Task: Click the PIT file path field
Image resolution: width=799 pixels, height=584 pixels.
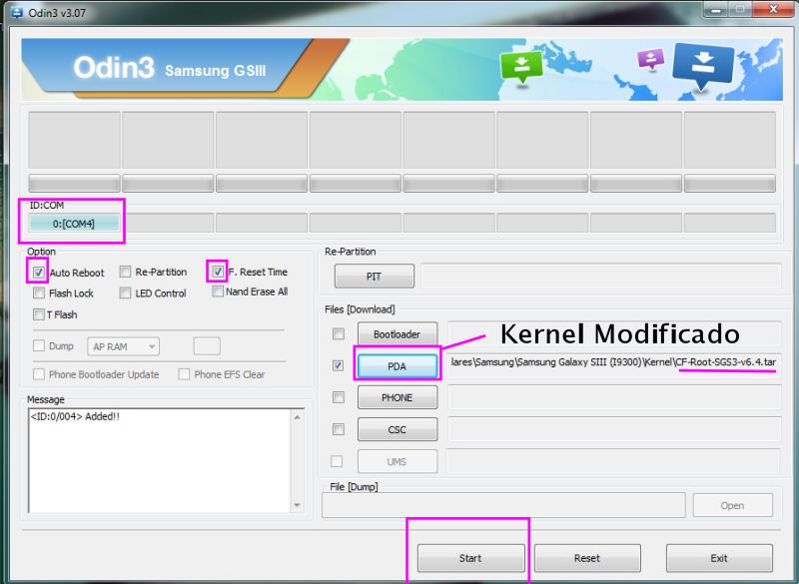Action: coord(601,276)
